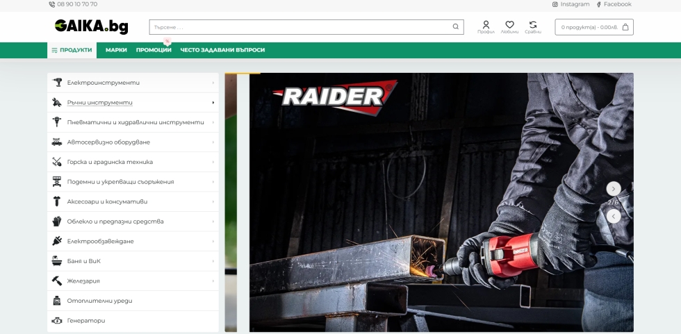Click the search magnifier icon

(456, 27)
